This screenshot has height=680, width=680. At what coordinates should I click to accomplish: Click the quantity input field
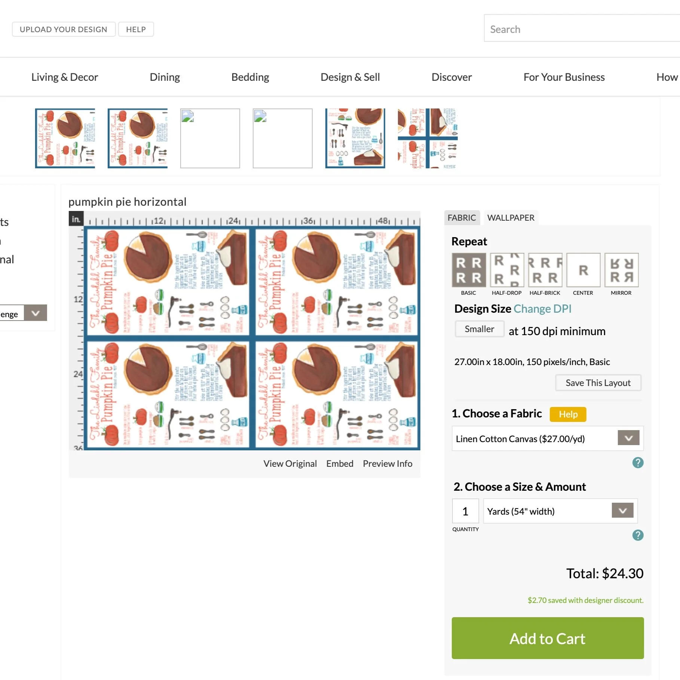click(465, 511)
